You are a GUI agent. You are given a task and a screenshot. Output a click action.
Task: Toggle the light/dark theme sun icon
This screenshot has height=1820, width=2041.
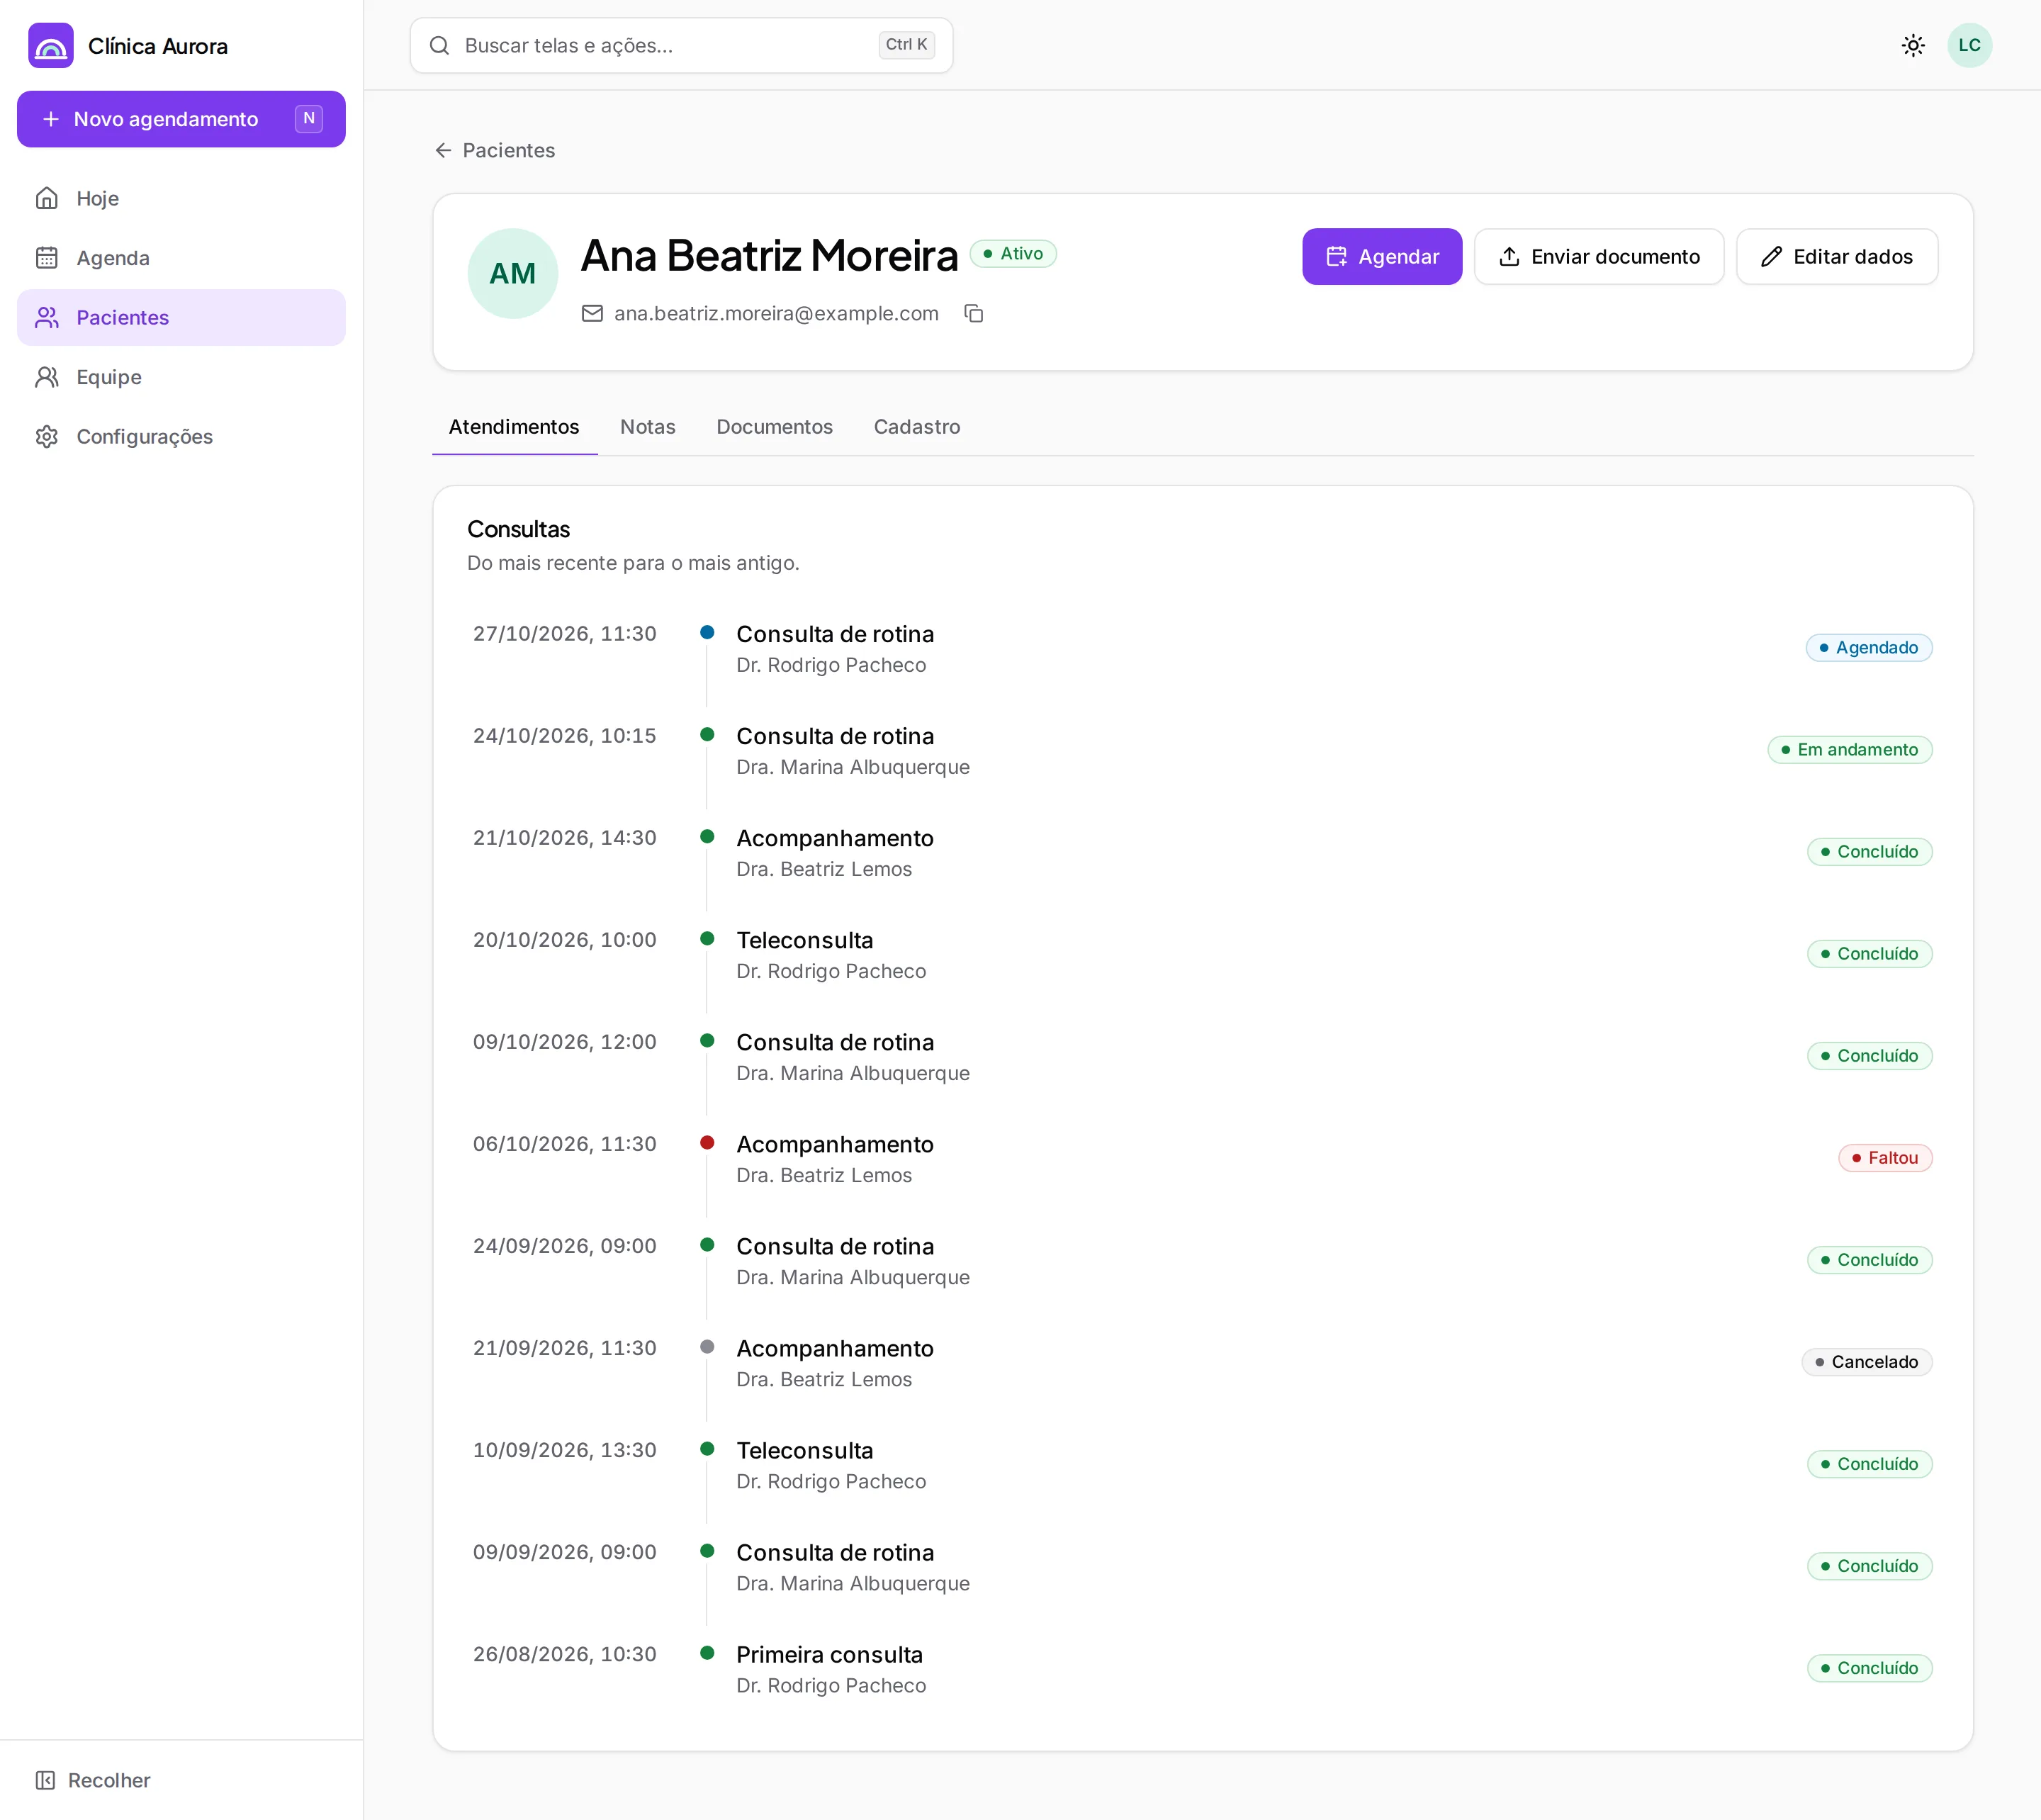pos(1912,45)
